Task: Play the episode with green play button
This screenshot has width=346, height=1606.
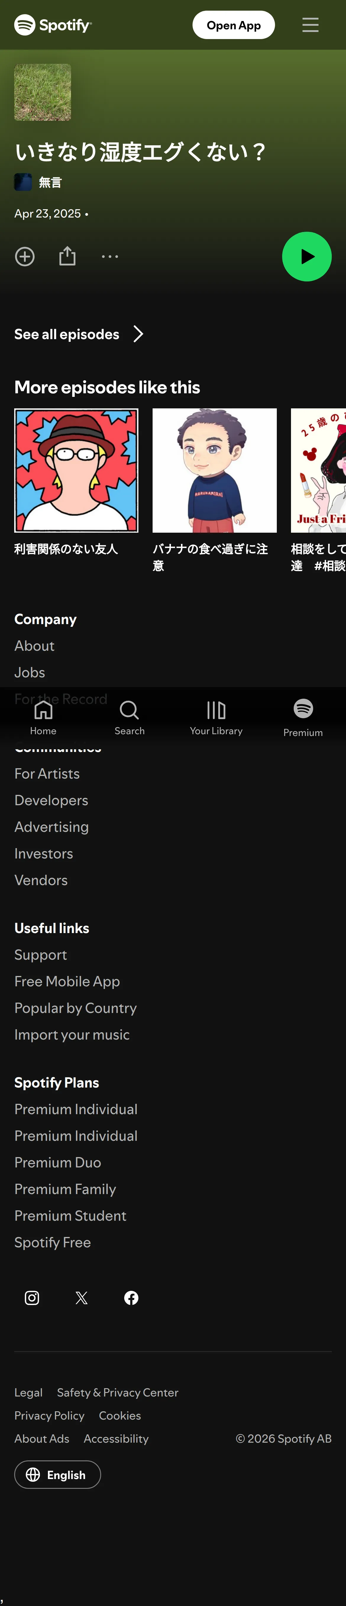Action: (x=307, y=256)
